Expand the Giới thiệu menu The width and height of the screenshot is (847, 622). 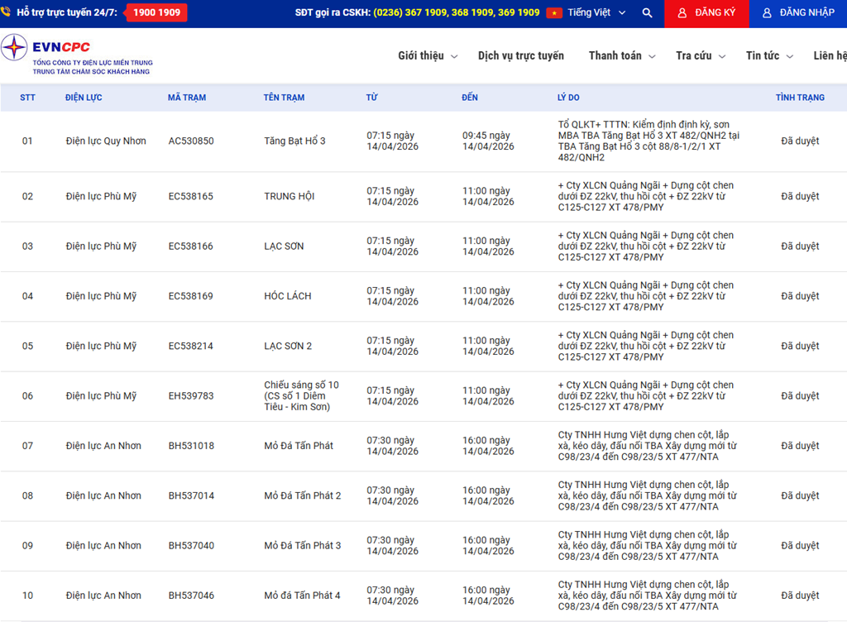pos(428,56)
